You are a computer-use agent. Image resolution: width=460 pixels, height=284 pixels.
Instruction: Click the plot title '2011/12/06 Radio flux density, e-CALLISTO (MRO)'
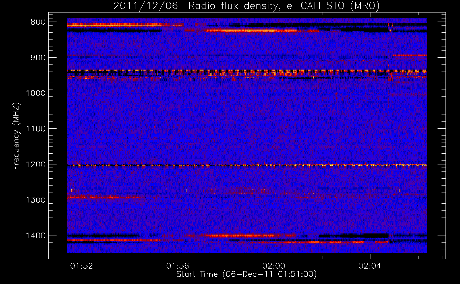(x=246, y=6)
